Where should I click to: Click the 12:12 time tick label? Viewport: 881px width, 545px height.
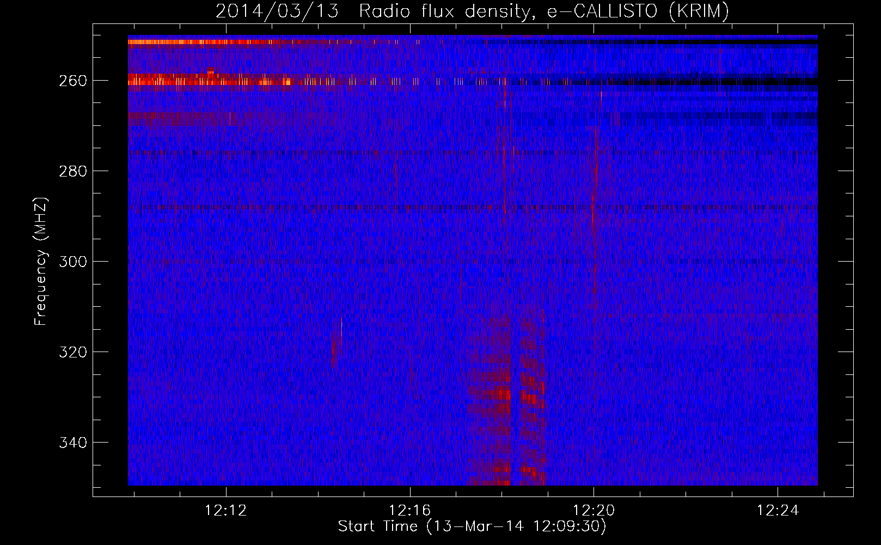click(225, 510)
